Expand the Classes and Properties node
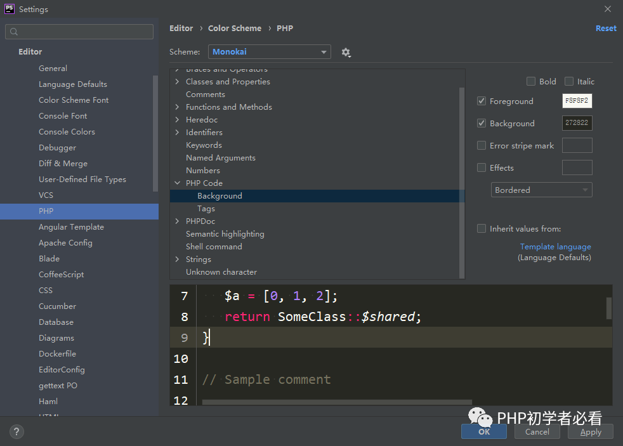 178,82
